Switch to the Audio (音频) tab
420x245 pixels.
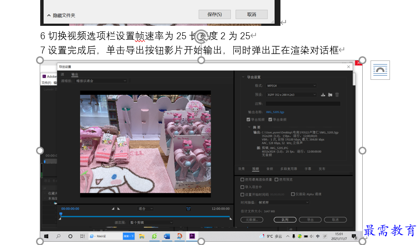click(x=270, y=169)
